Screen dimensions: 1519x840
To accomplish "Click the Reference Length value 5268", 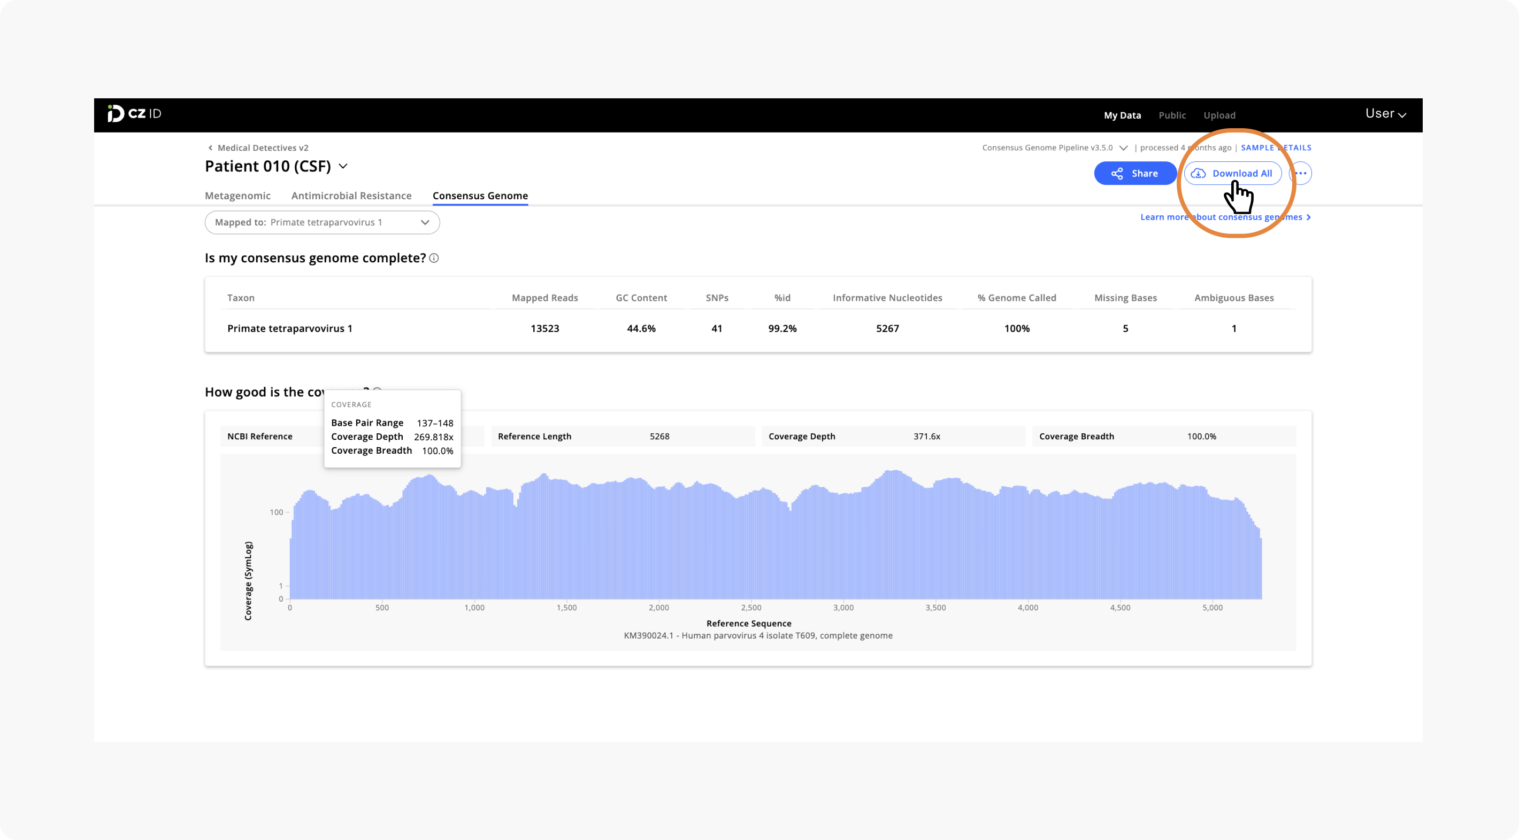I will (659, 437).
